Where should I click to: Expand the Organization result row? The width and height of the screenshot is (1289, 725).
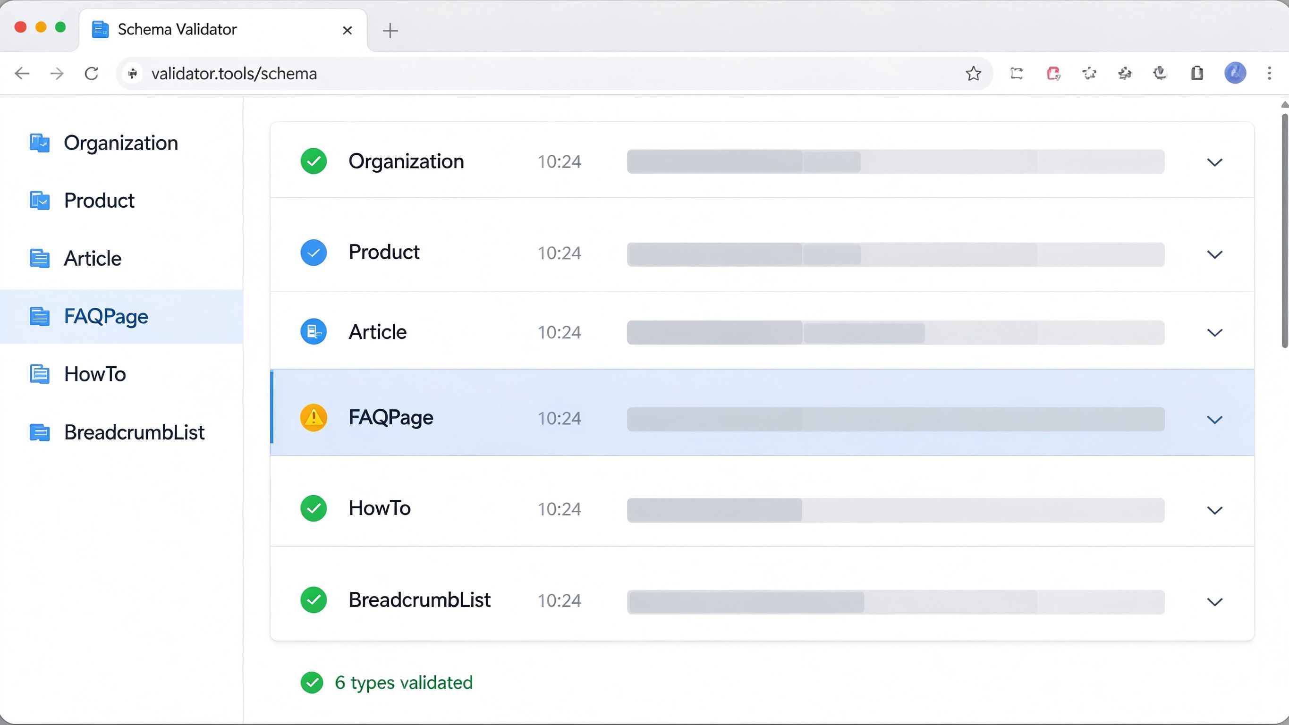1215,162
